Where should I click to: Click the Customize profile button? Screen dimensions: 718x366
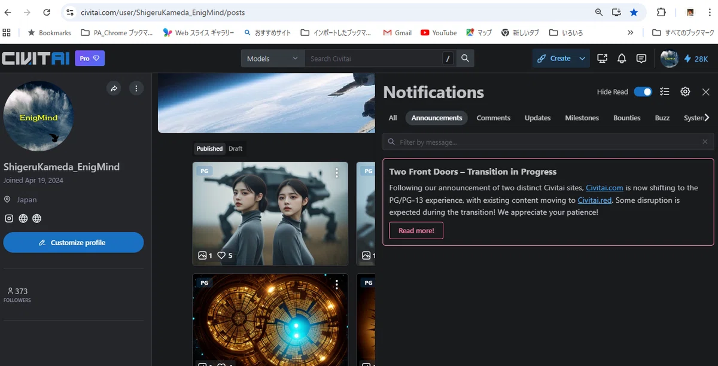pyautogui.click(x=73, y=242)
